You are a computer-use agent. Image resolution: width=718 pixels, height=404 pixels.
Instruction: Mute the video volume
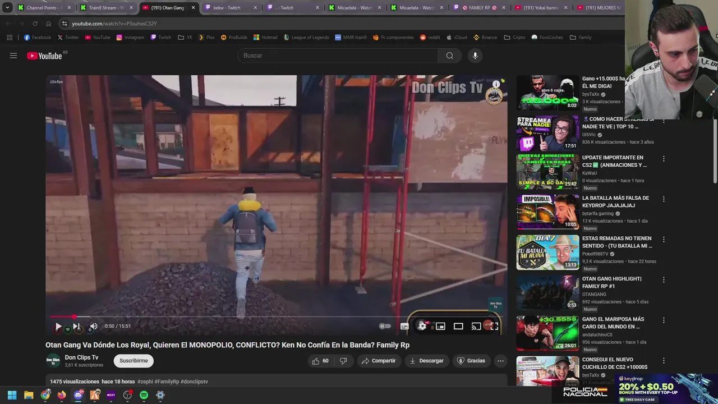click(94, 326)
